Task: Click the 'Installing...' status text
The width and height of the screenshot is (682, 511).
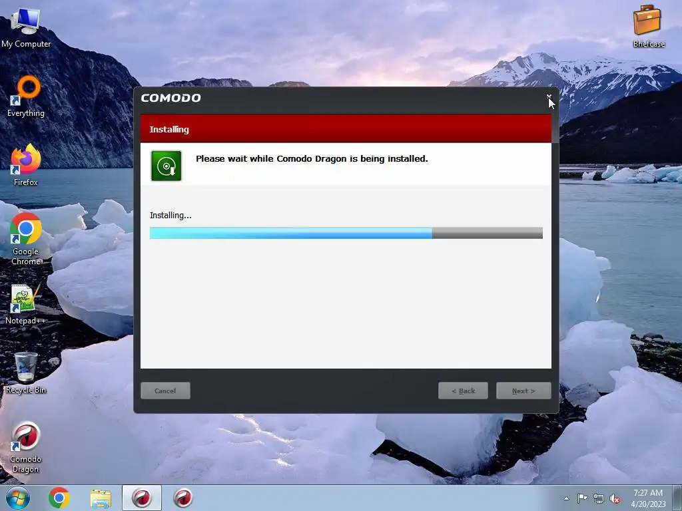Action: pyautogui.click(x=170, y=215)
